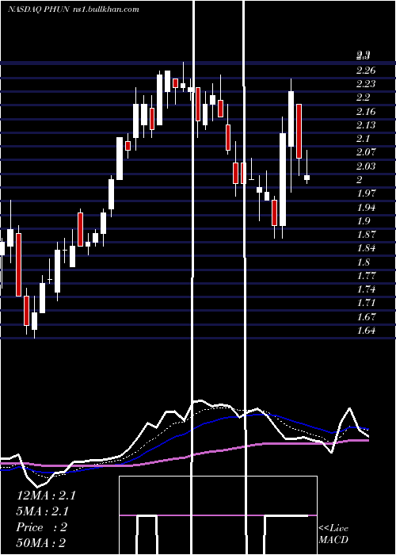
Task: Click the last small white candle near 2.03
Action: point(307,178)
